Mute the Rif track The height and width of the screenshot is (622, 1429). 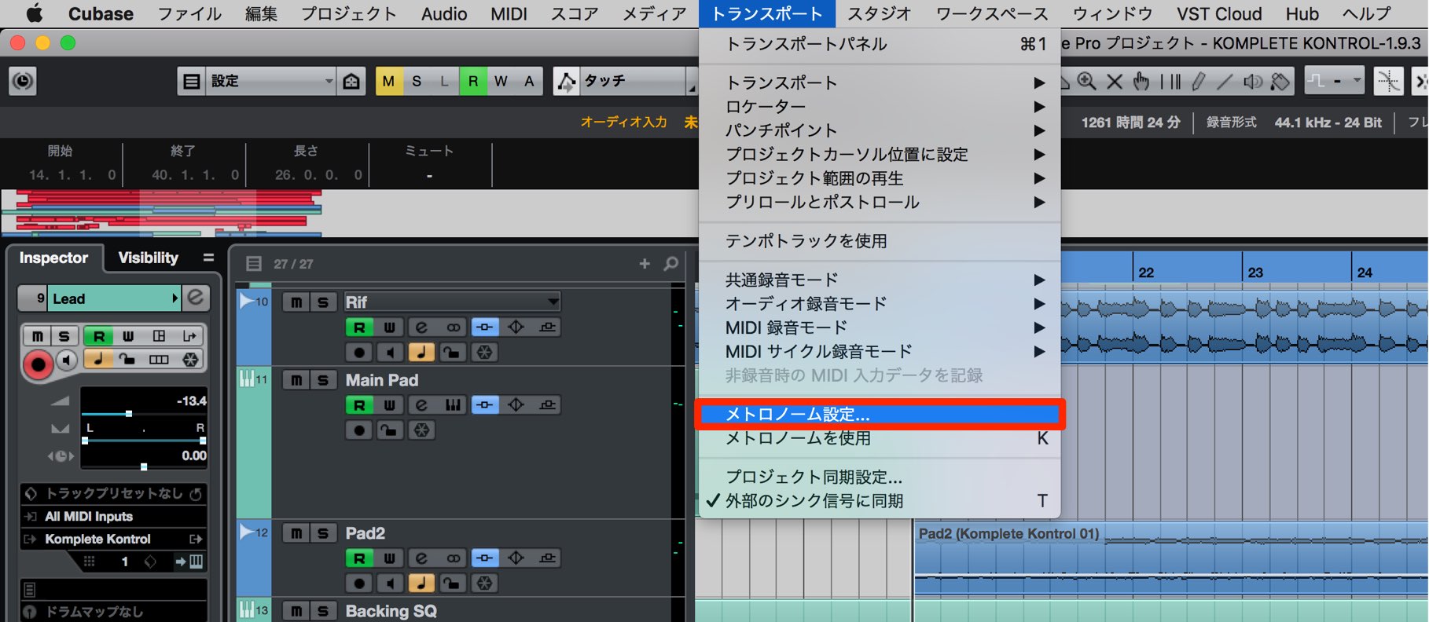296,302
